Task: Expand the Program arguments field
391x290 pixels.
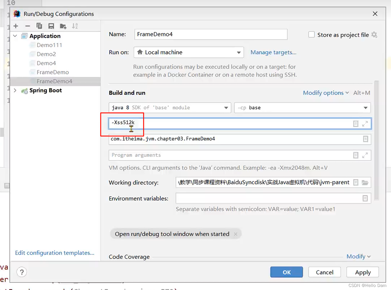Action: point(365,155)
